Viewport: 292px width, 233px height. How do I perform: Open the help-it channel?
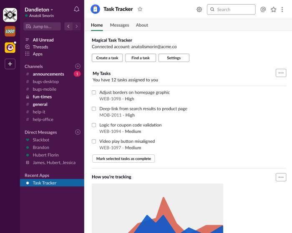[39, 112]
